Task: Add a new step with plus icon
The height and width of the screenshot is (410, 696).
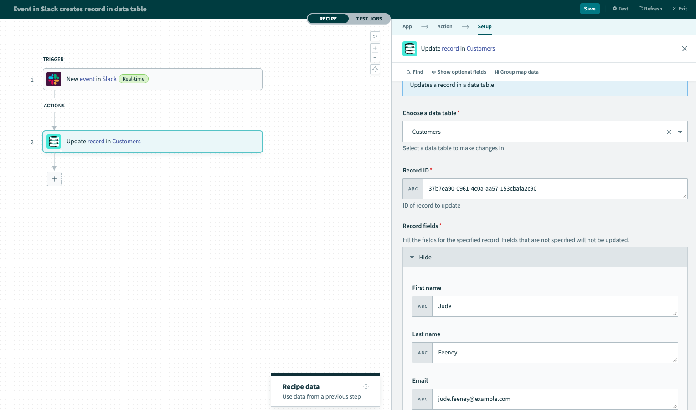Action: [x=54, y=179]
